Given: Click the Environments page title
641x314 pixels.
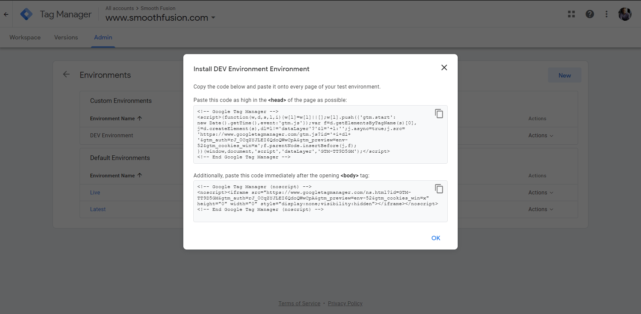Looking at the screenshot, I should coord(105,75).
